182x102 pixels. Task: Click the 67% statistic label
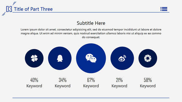pyautogui.click(x=91, y=80)
